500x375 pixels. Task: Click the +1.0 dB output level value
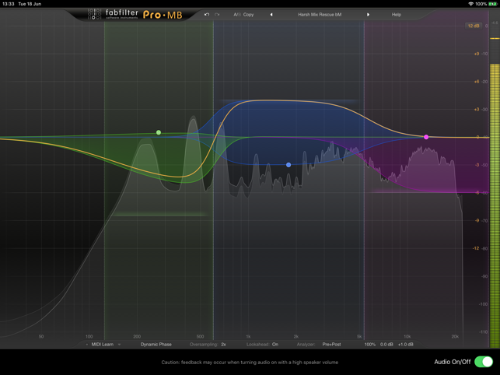(406, 345)
